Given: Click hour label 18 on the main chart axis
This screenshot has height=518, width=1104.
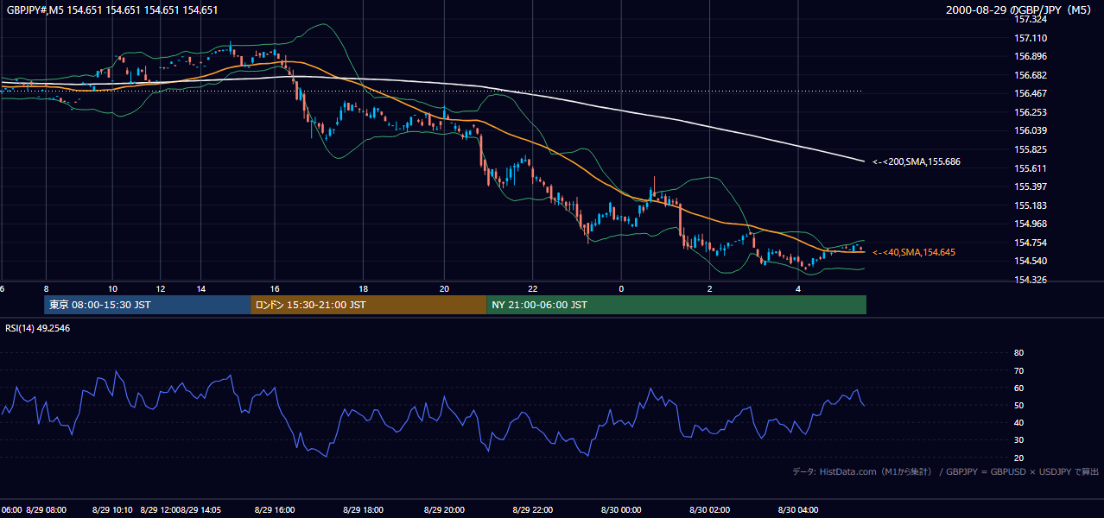Looking at the screenshot, I should [x=364, y=288].
